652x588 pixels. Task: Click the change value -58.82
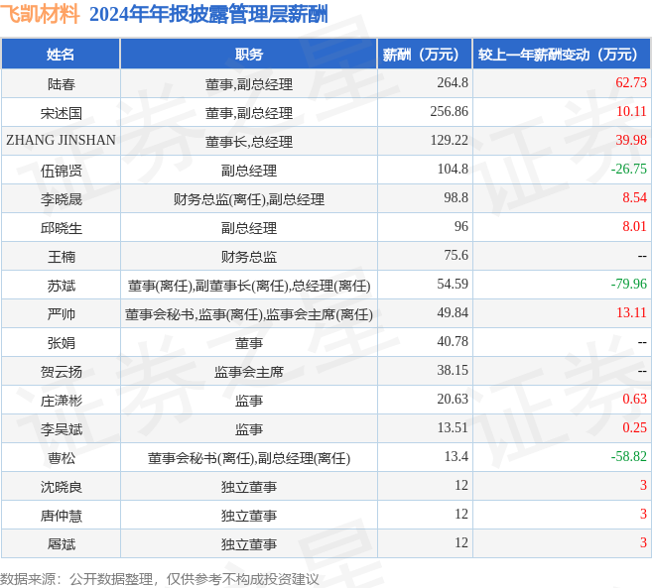[629, 456]
